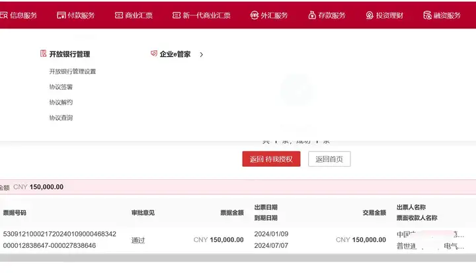Select 开放银行管理设置 submenu link
The height and width of the screenshot is (273, 476).
73,71
